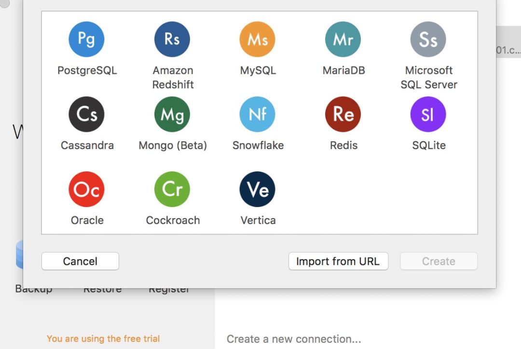Choose the Amazon Redshift icon
This screenshot has height=349, width=521.
click(x=172, y=39)
